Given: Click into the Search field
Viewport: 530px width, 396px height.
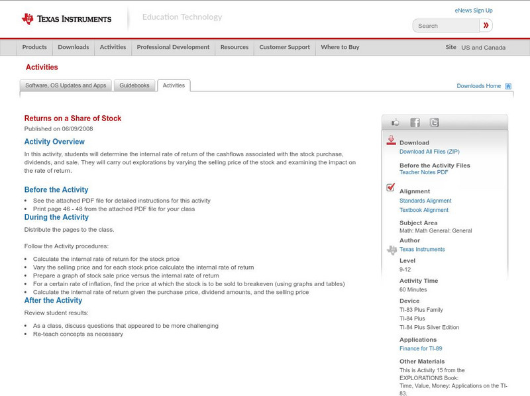Looking at the screenshot, I should 446,26.
